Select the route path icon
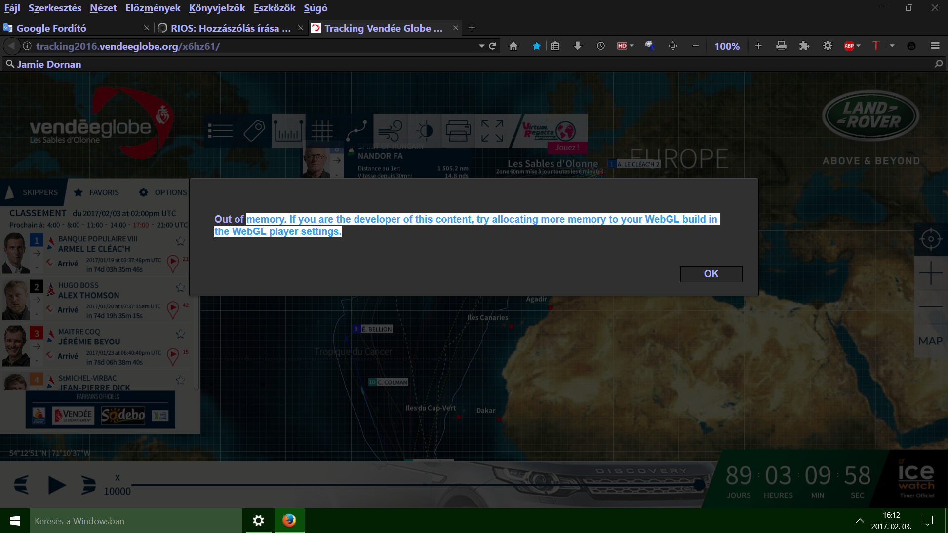This screenshot has width=948, height=533. [356, 131]
